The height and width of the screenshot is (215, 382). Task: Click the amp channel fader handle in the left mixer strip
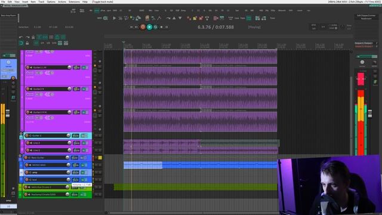8,113
